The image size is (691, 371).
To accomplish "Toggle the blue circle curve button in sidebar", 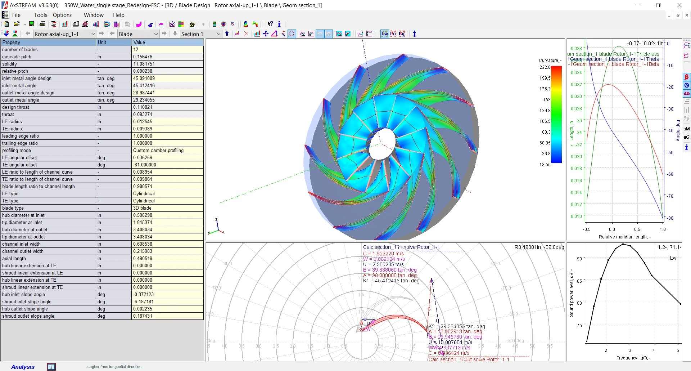I will [x=687, y=85].
